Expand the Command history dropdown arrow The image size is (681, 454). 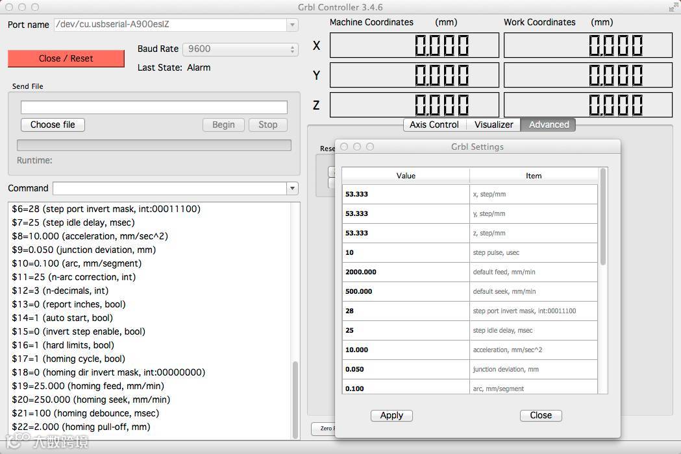coord(292,188)
